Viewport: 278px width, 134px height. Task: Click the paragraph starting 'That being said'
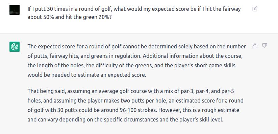click(x=135, y=106)
